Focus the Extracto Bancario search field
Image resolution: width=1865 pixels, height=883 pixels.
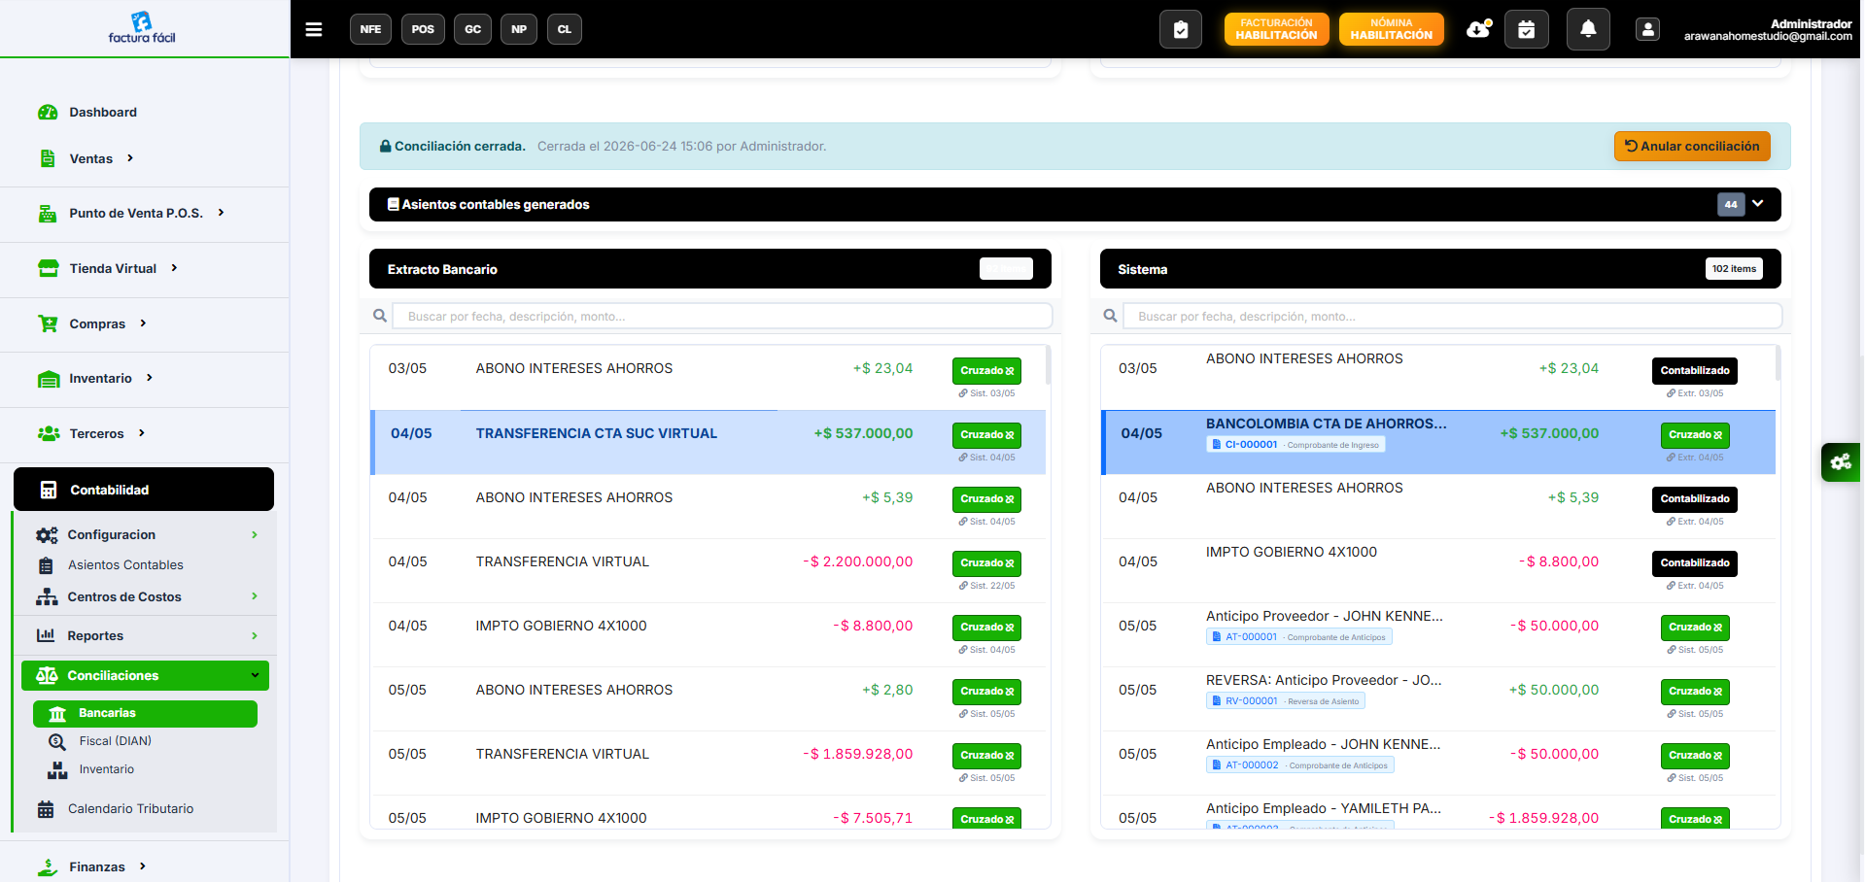(722, 317)
